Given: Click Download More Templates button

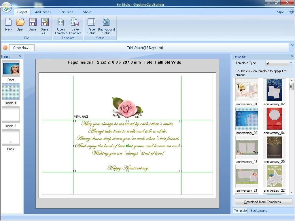Looking at the screenshot, I should 263,202.
